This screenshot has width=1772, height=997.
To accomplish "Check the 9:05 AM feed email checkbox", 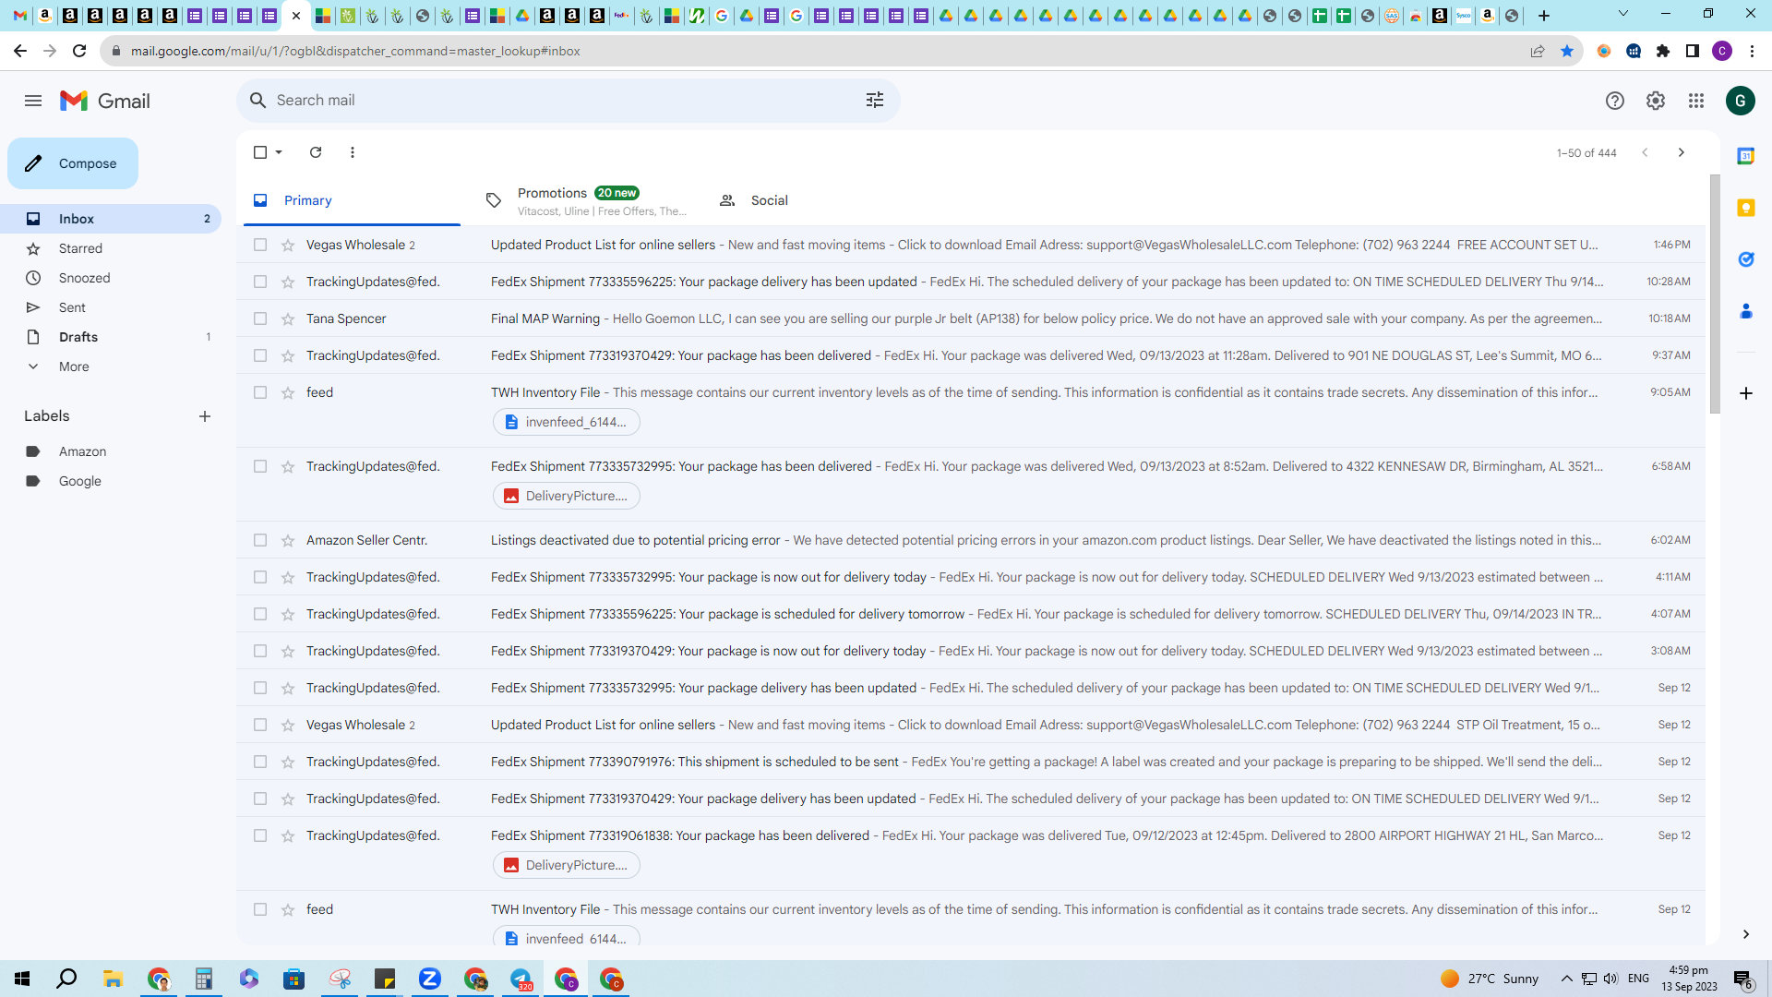I will 260,392.
